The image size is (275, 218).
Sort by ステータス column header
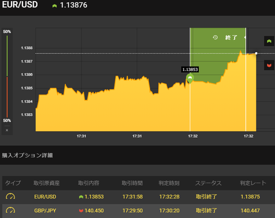pyautogui.click(x=209, y=183)
